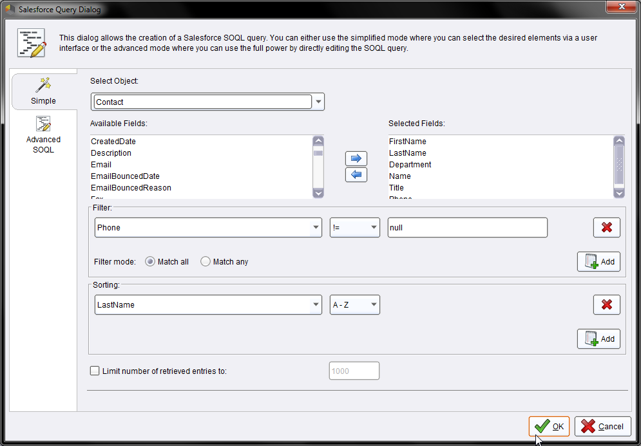This screenshot has height=446, width=641.
Task: Switch to the Advanced SOQL tab
Action: (x=43, y=134)
